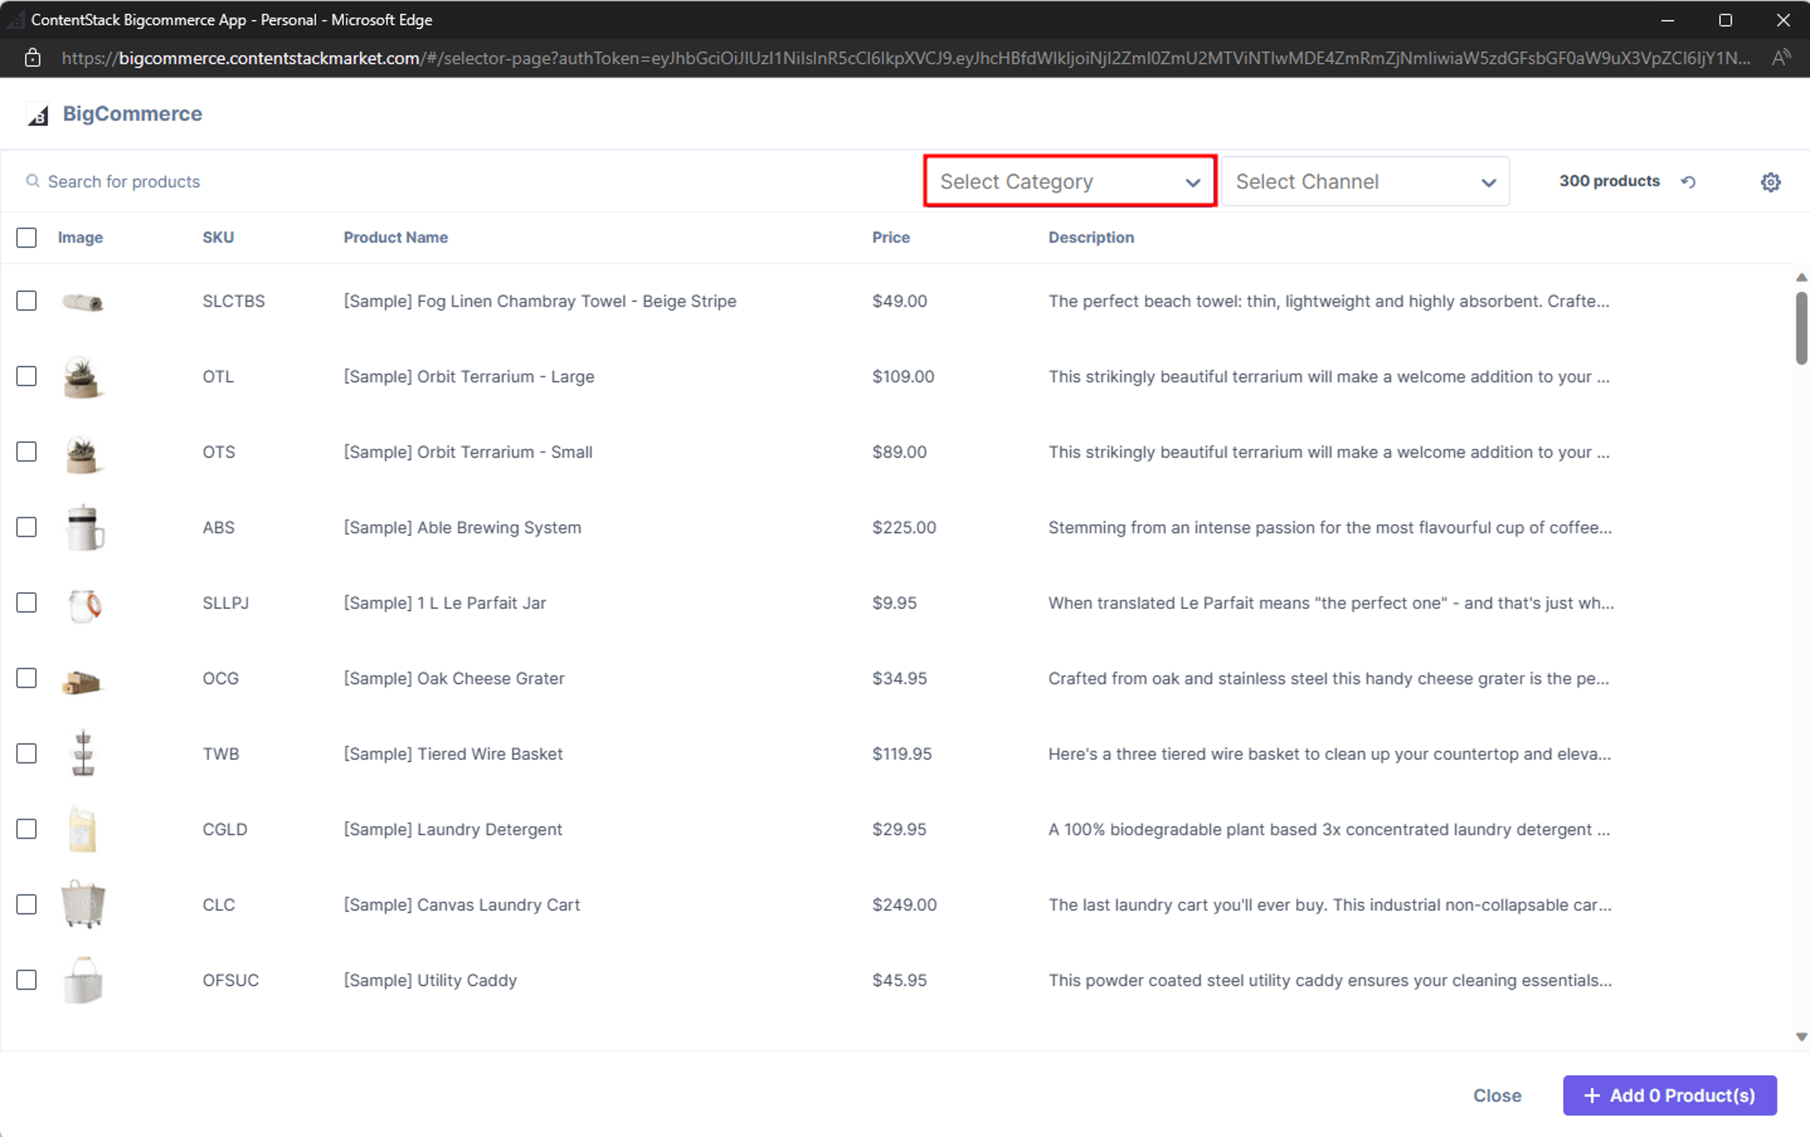Image resolution: width=1810 pixels, height=1137 pixels.
Task: Toggle the select-all checkbox in header
Action: click(26, 237)
